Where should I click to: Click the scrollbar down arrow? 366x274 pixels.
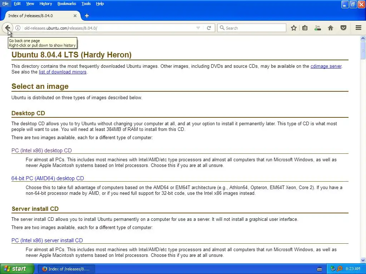click(363, 260)
